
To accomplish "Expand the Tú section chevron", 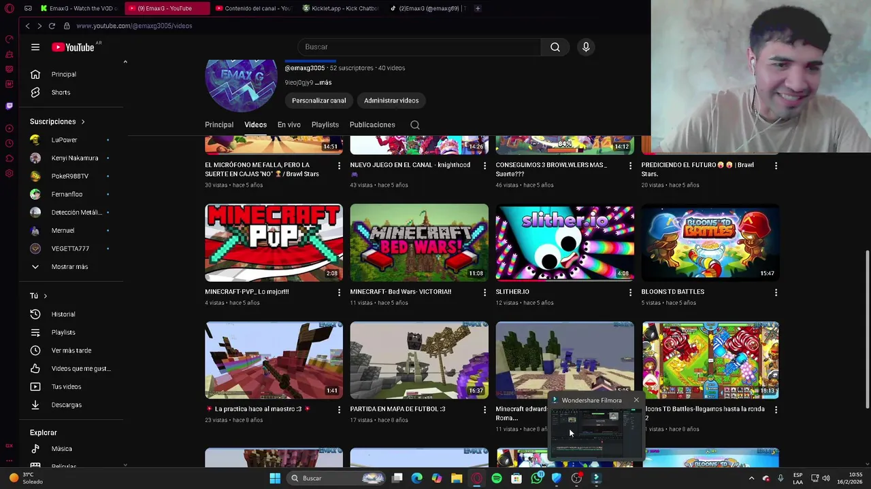I will point(46,296).
